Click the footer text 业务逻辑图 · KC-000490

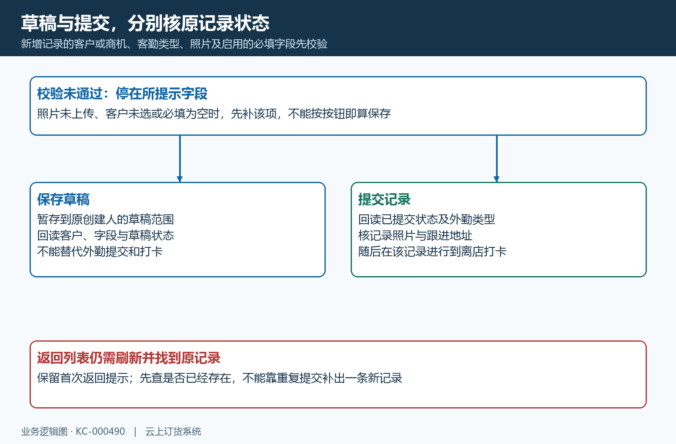click(73, 431)
